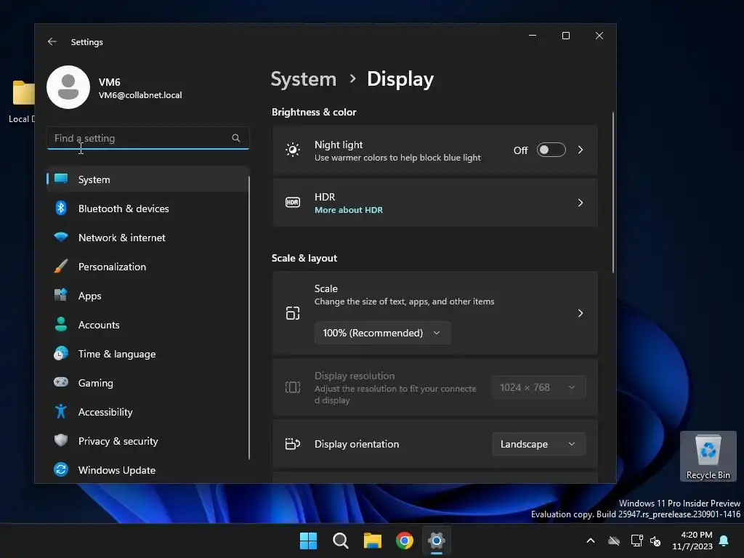The height and width of the screenshot is (558, 744).
Task: Open Privacy & security settings
Action: tap(147, 440)
